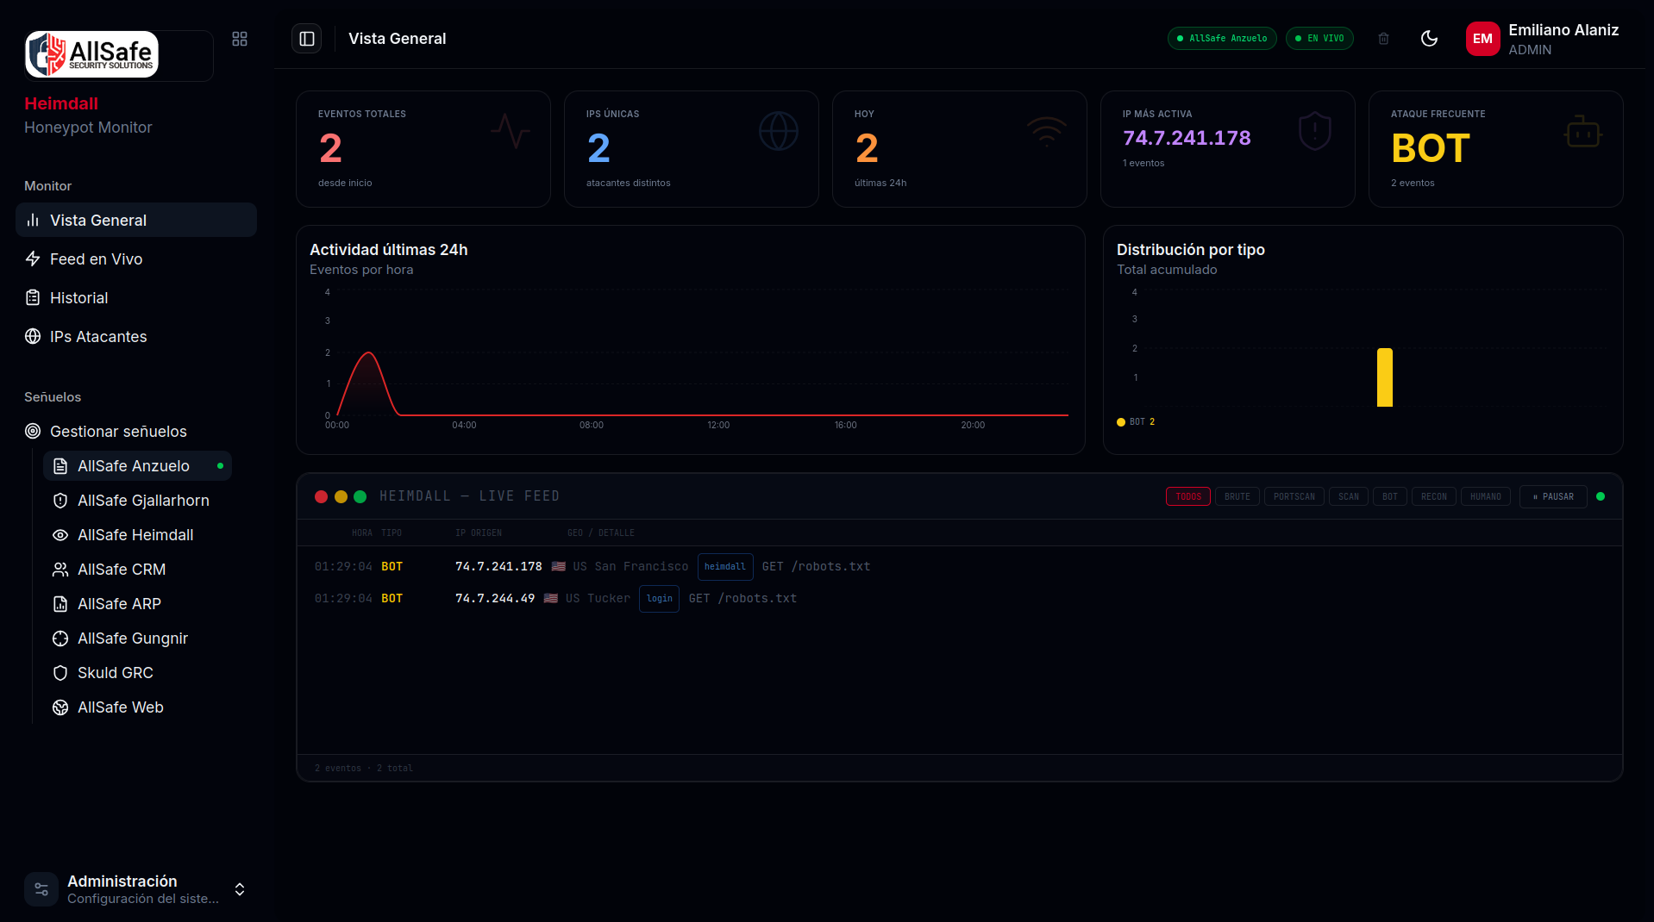Image resolution: width=1654 pixels, height=922 pixels.
Task: Click the shield alert icon in IP Más Activa card
Action: pos(1315,131)
